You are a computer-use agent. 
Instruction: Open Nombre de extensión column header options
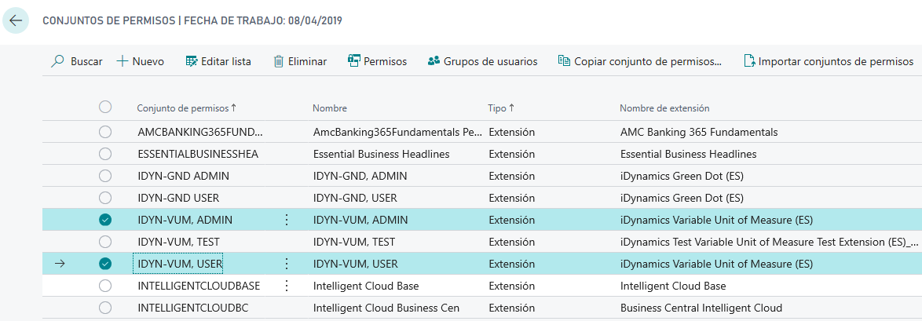tap(664, 108)
